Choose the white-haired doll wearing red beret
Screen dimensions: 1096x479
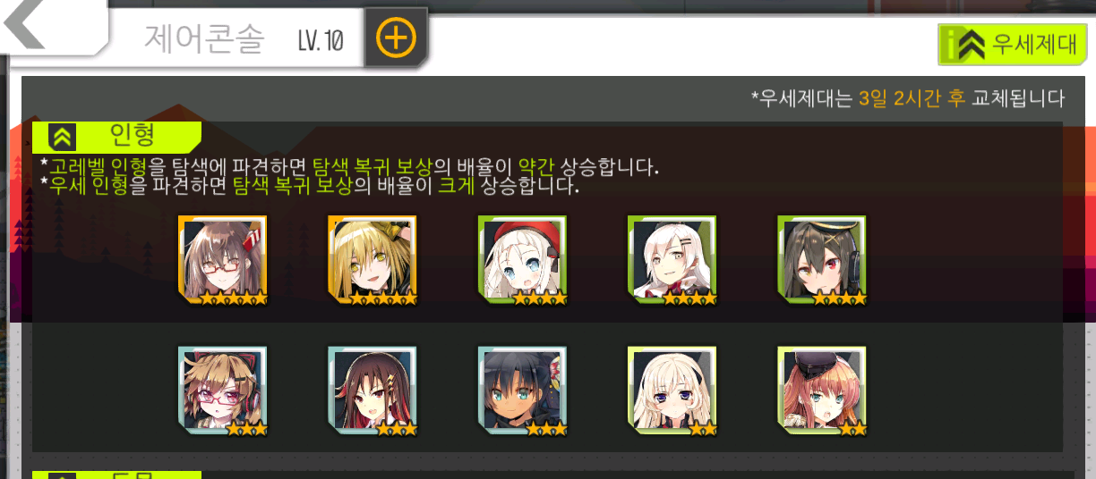522,260
